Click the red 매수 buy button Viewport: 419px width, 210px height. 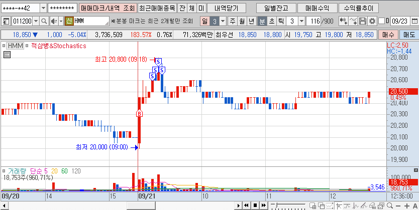coord(388,35)
